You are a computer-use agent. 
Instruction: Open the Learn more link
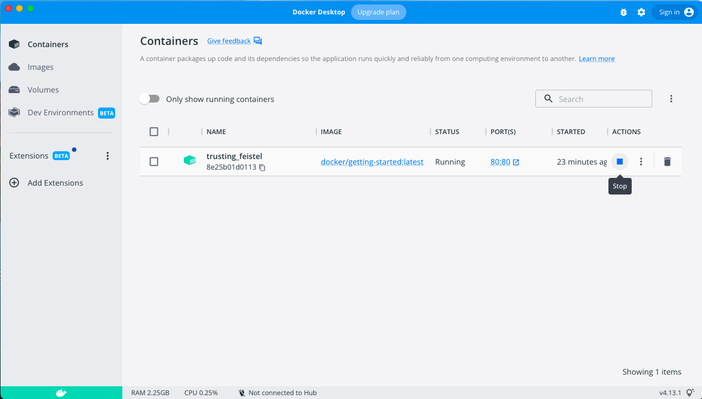pyautogui.click(x=596, y=59)
